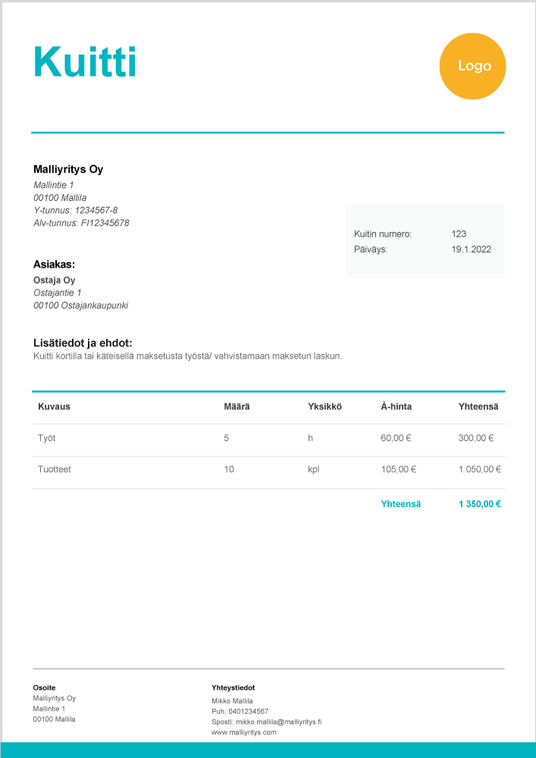Screen dimensions: 536x758
Task: Click the Kuitin numero value 123
Action: click(x=459, y=234)
